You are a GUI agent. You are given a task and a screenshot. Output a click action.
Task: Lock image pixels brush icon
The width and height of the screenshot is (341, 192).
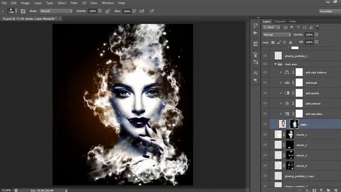(x=279, y=42)
